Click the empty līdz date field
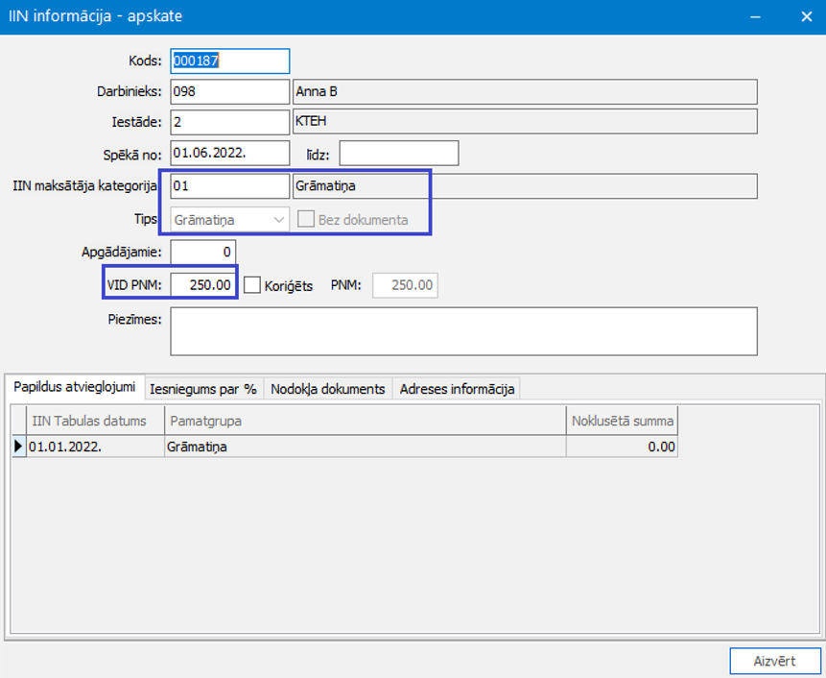826x678 pixels. (x=399, y=154)
